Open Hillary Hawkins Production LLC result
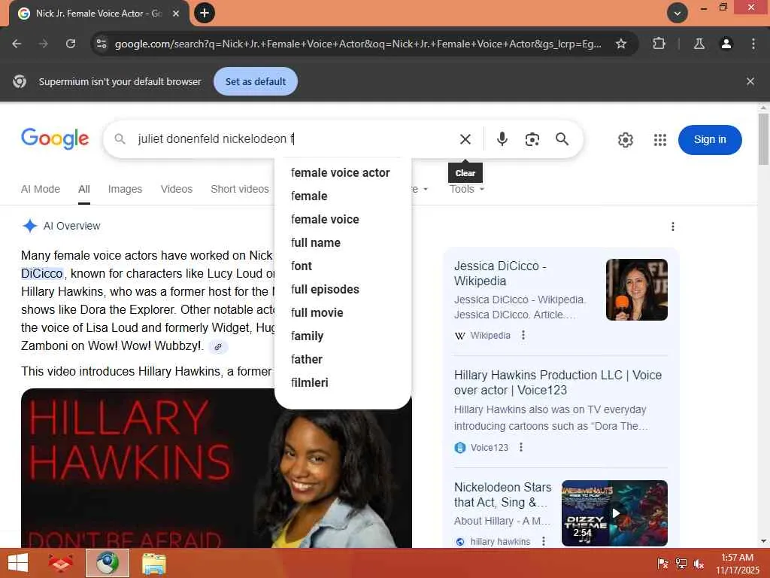This screenshot has height=578, width=770. (557, 382)
